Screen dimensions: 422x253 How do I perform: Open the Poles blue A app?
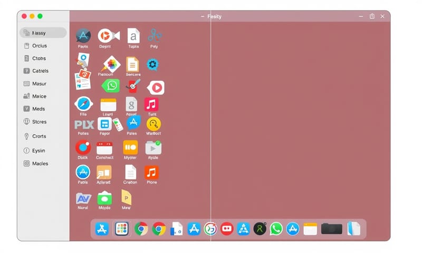click(x=134, y=123)
